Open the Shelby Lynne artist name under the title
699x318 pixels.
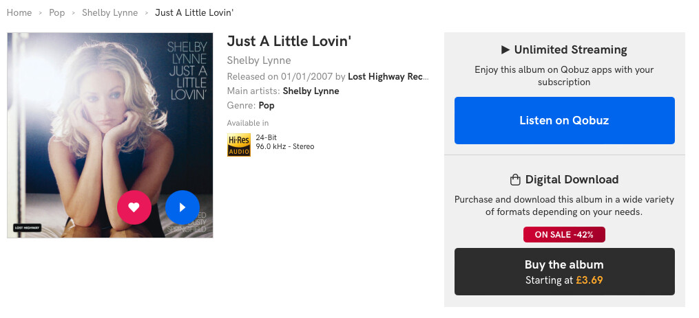point(259,60)
